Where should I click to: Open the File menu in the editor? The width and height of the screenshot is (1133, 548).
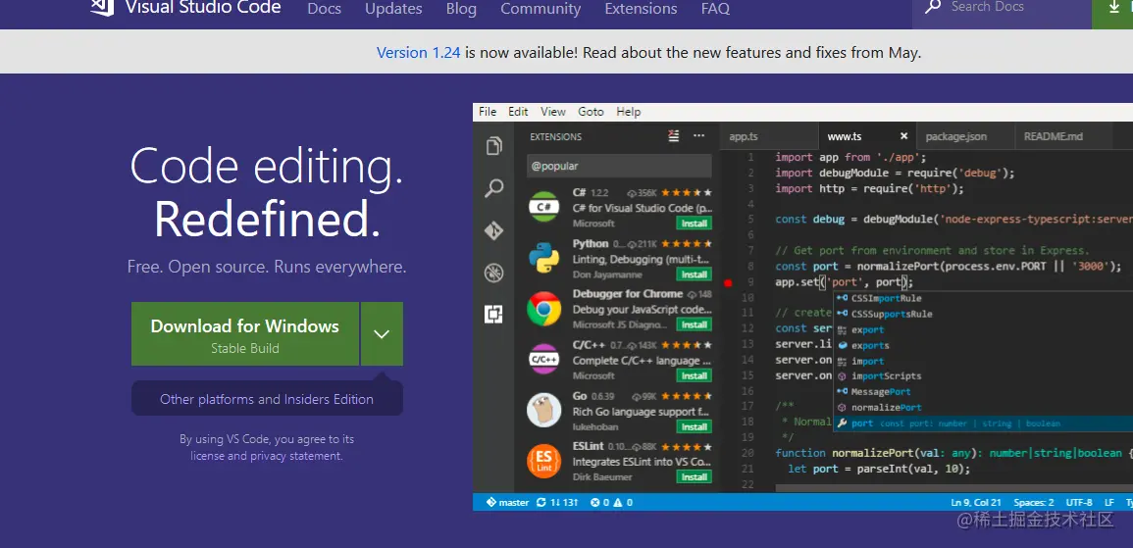click(x=488, y=112)
